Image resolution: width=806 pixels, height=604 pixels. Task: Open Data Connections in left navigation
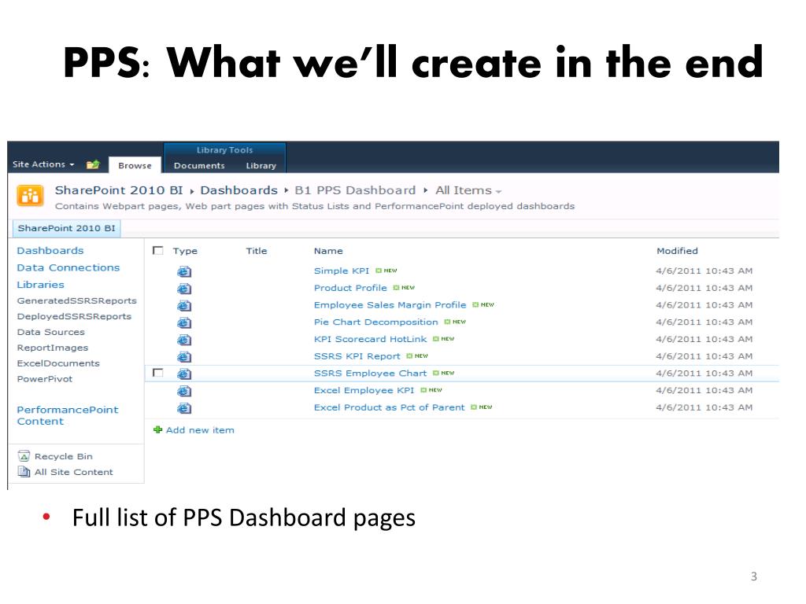[68, 267]
